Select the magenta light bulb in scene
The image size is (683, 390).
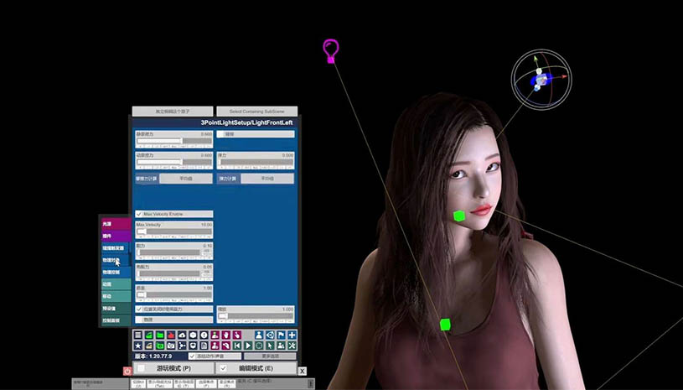(x=331, y=50)
